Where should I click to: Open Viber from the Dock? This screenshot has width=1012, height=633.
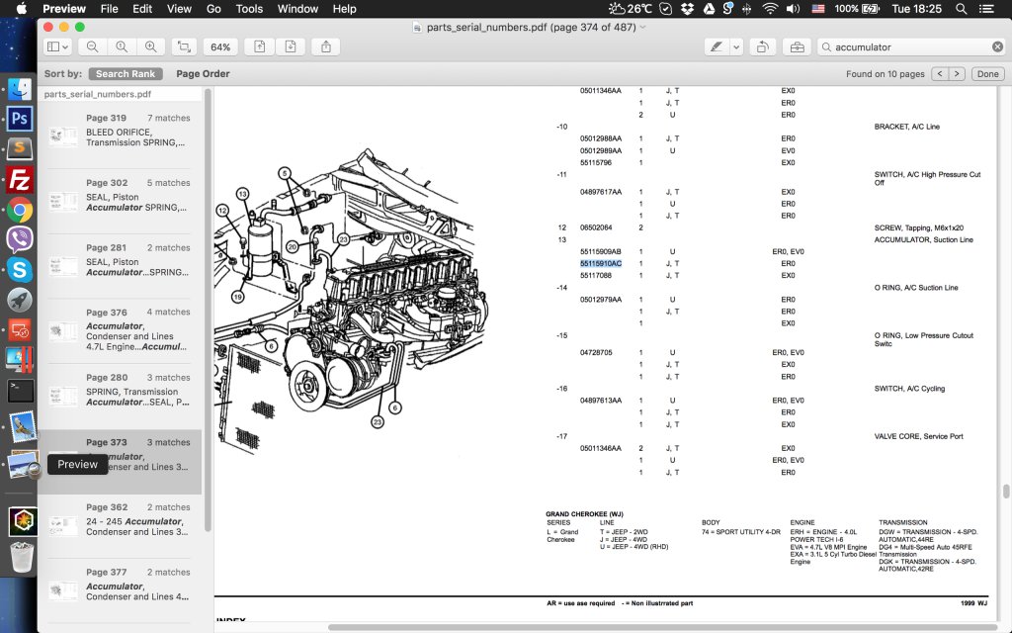click(x=20, y=239)
